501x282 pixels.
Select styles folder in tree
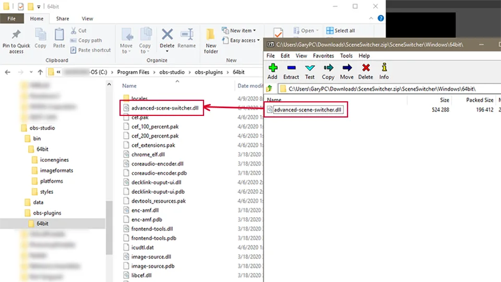[46, 192]
